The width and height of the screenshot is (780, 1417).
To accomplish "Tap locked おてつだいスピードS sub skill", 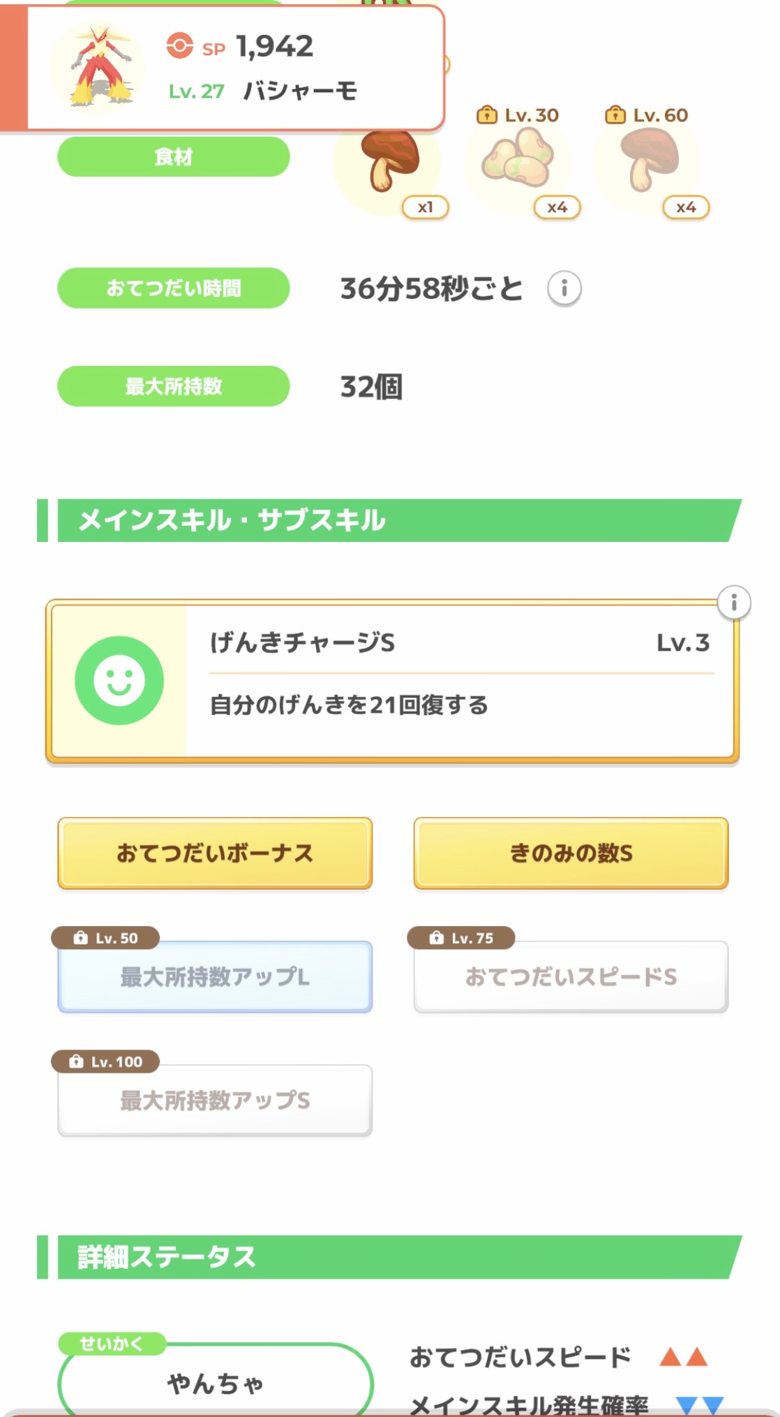I will 571,976.
